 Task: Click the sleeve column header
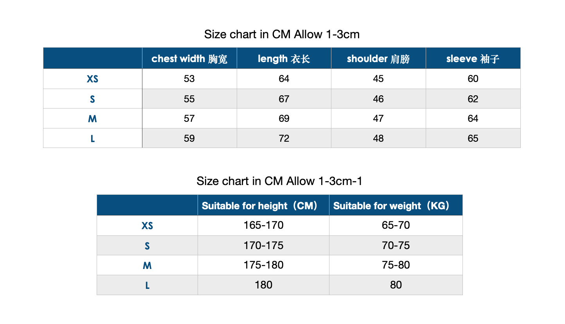tap(473, 59)
